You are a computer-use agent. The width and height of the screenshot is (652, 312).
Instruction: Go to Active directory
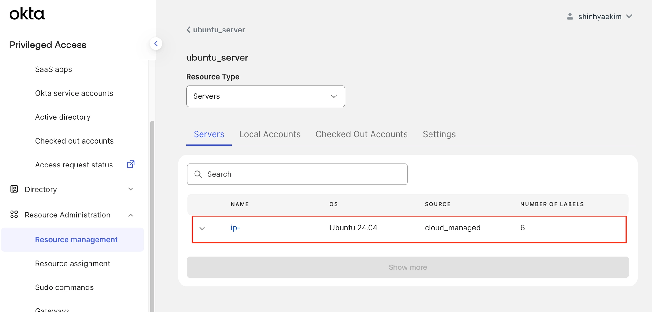63,117
